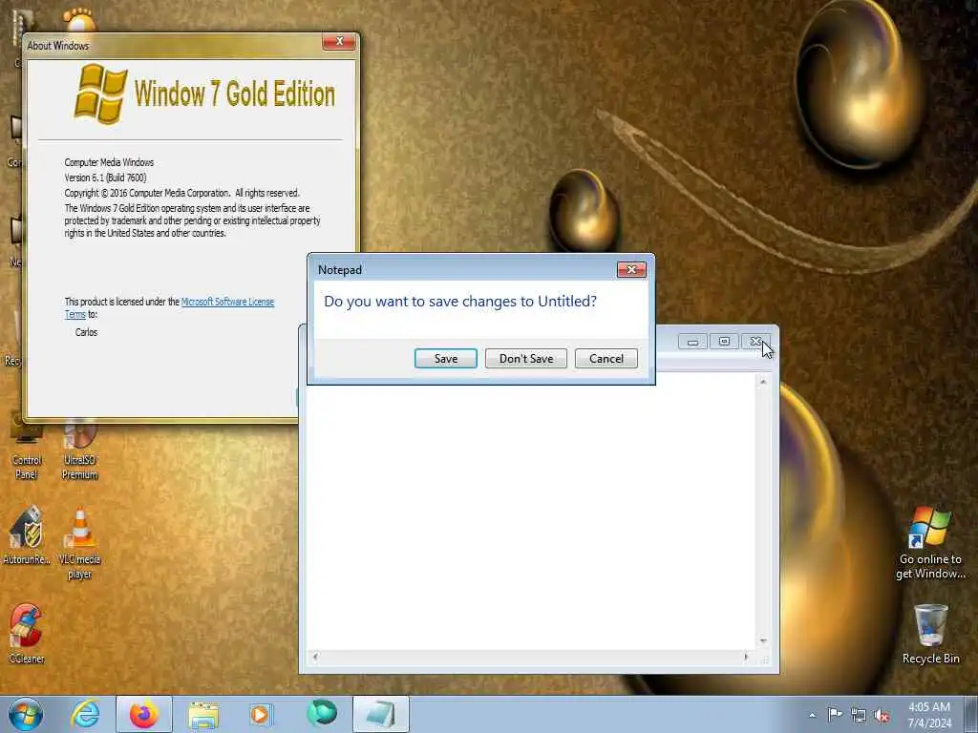Click the "Version 6.1 (Build 7600)" text
Image resolution: width=978 pixels, height=733 pixels.
pyautogui.click(x=105, y=178)
